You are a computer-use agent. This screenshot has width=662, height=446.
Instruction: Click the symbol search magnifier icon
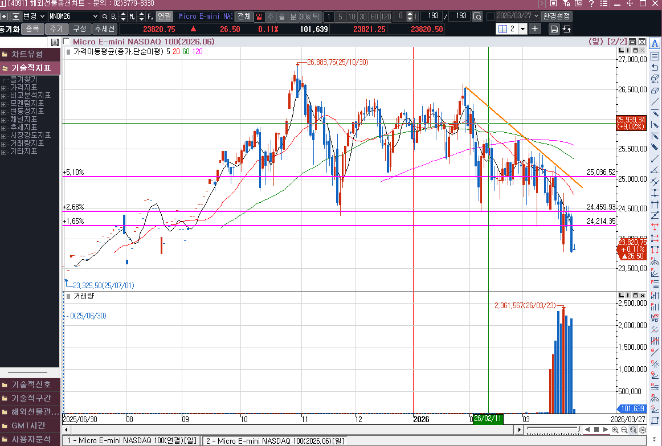pos(105,17)
